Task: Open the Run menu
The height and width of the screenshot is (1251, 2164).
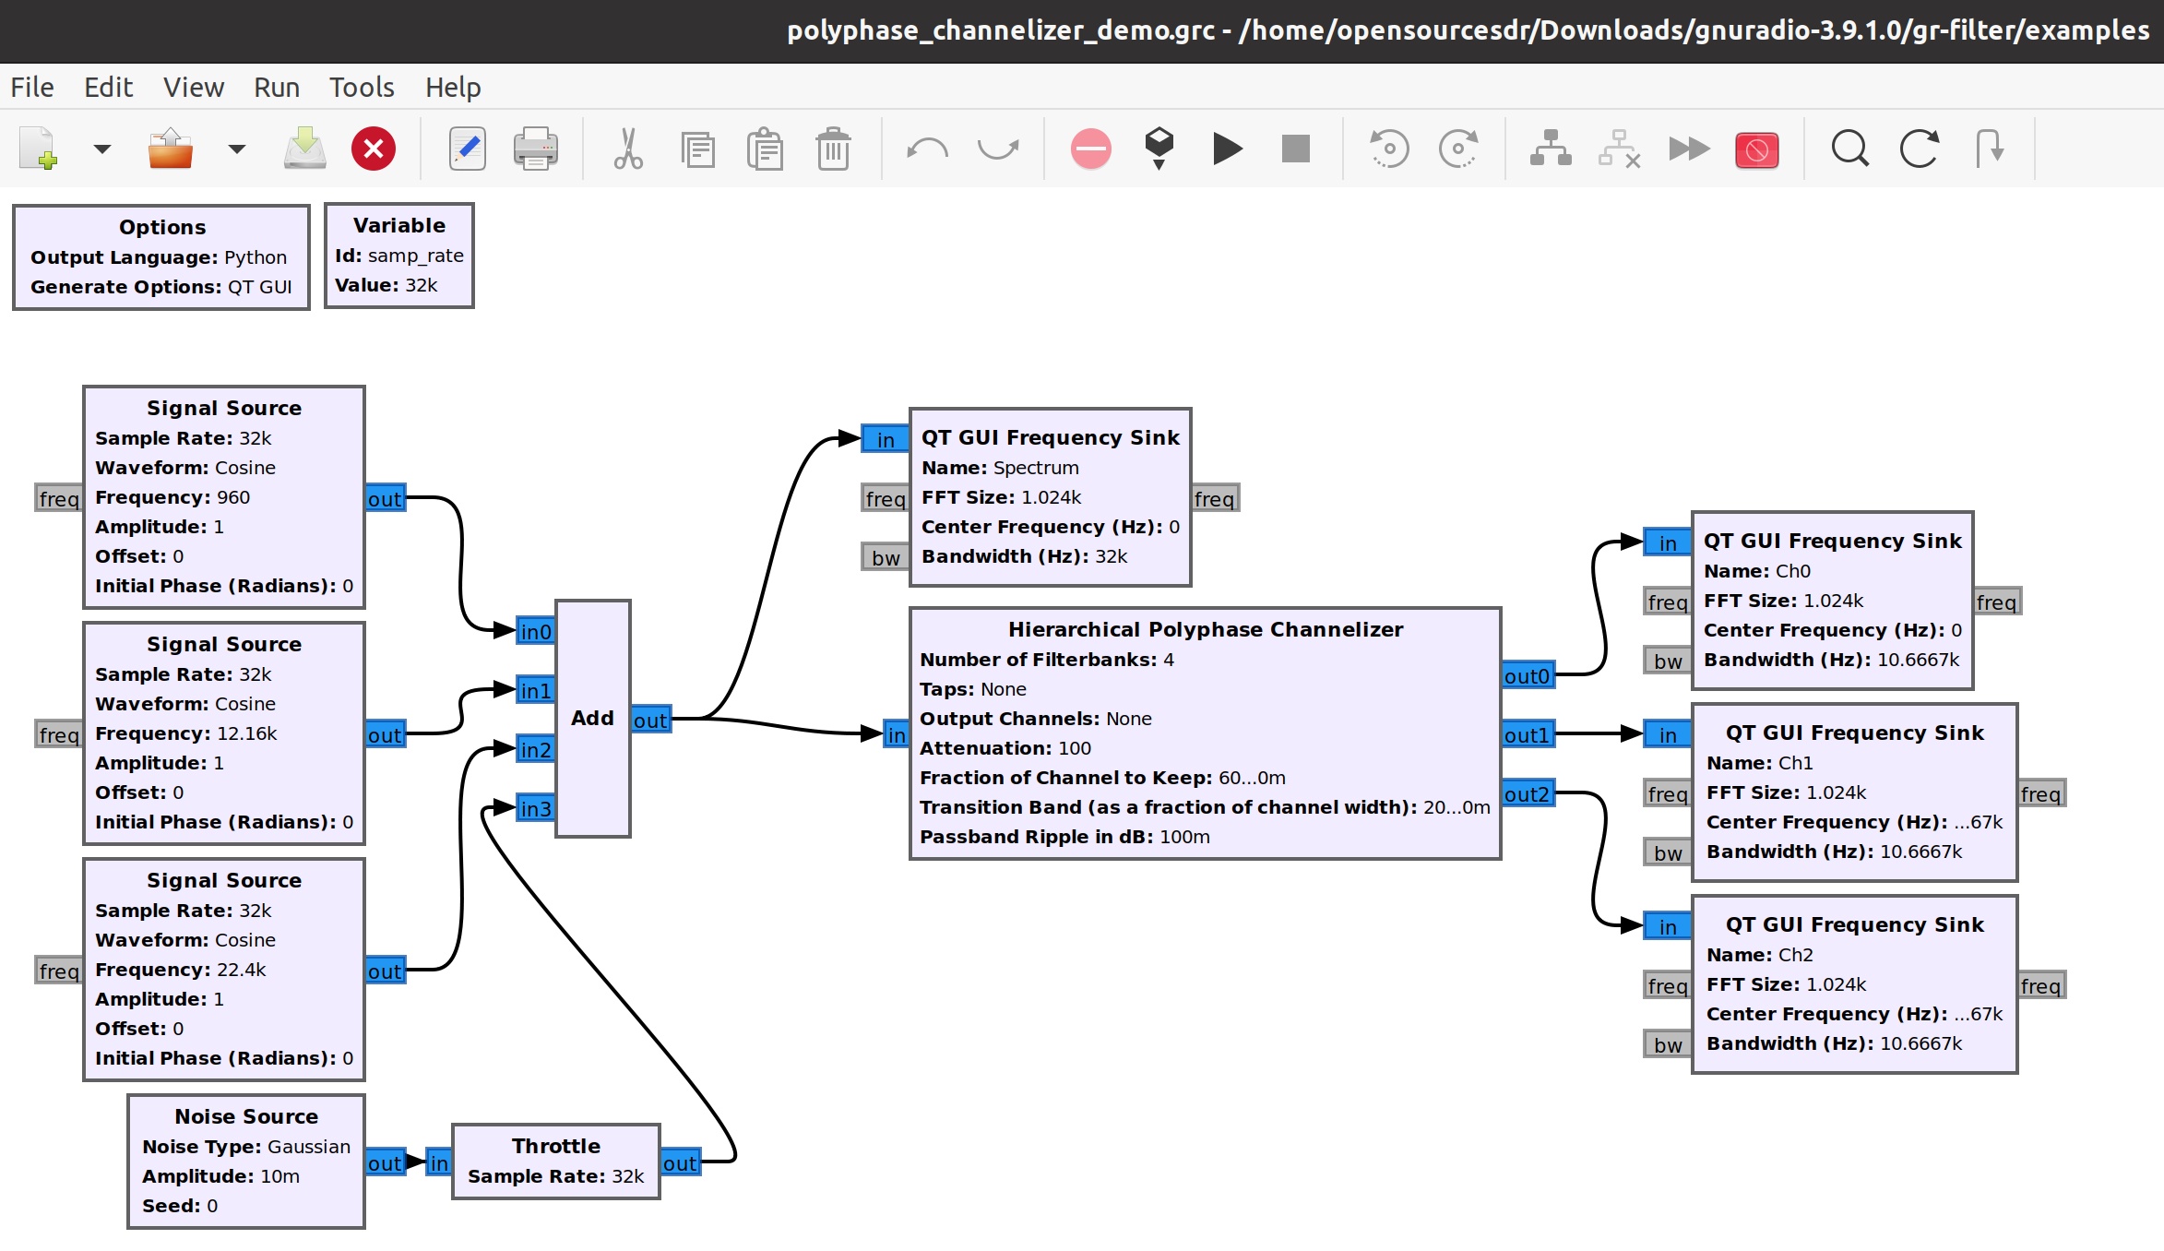Action: pyautogui.click(x=277, y=88)
